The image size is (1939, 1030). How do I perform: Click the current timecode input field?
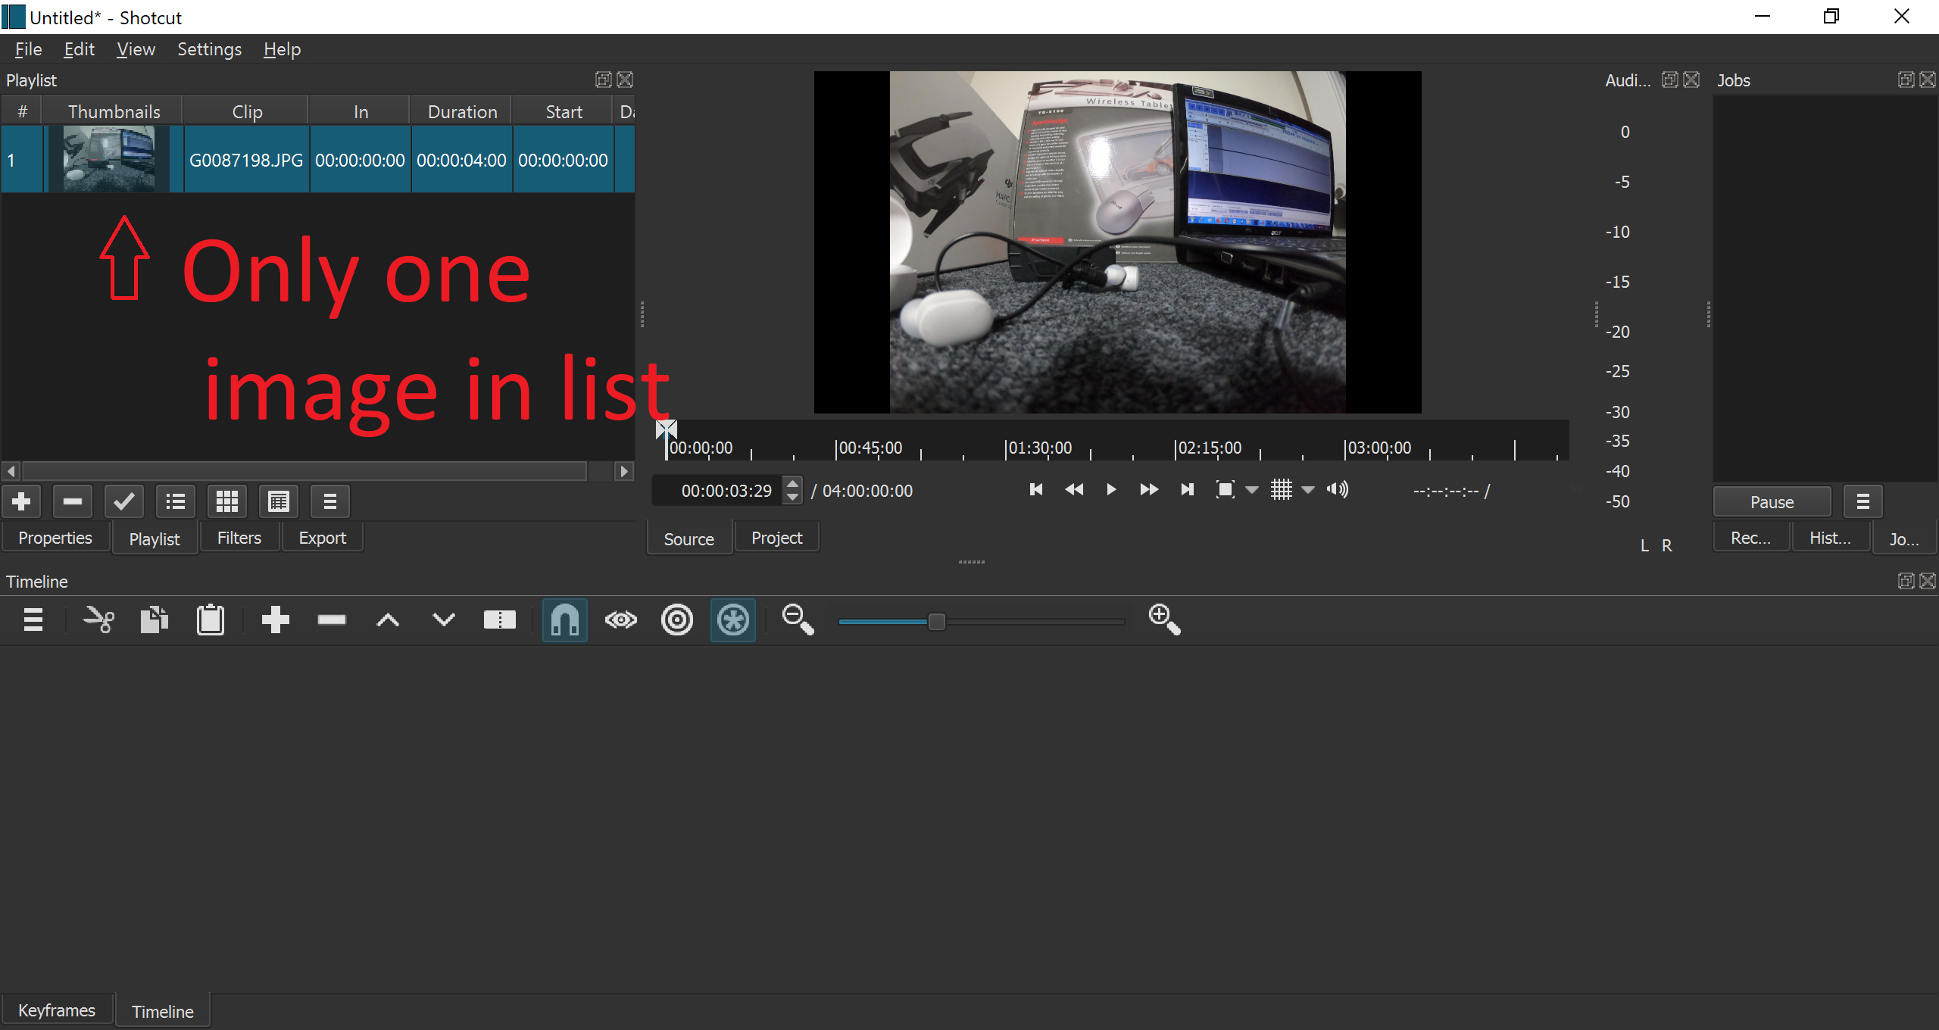(718, 491)
